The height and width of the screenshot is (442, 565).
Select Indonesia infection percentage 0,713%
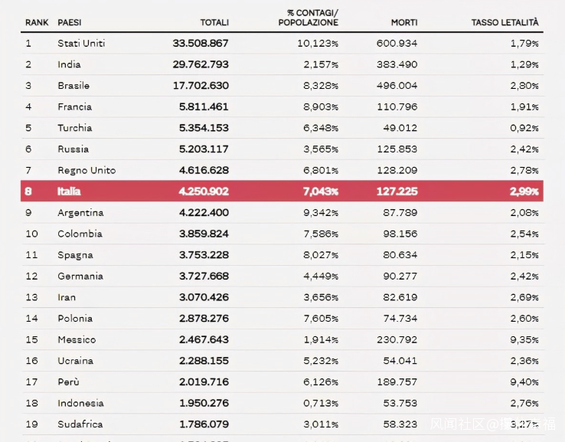click(318, 404)
